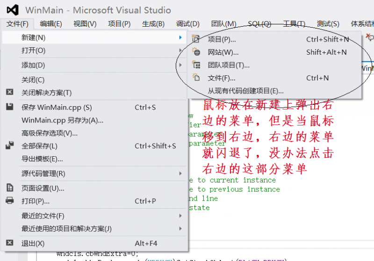This screenshot has width=374, height=261.
Task: Open the 团队(M) menu
Action: [223, 24]
